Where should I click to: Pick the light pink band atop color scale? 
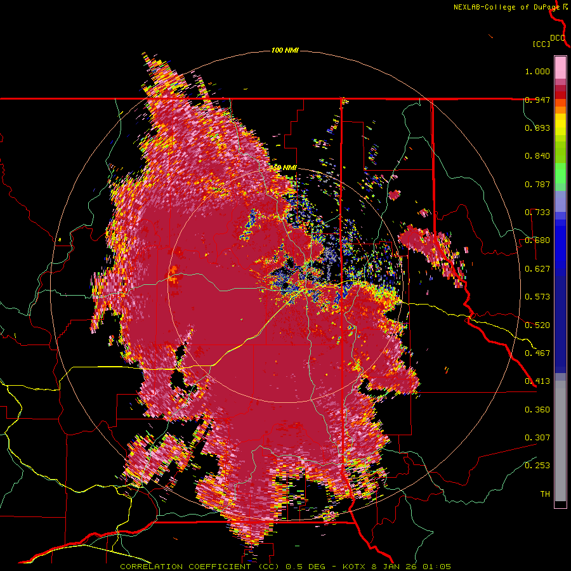560,67
